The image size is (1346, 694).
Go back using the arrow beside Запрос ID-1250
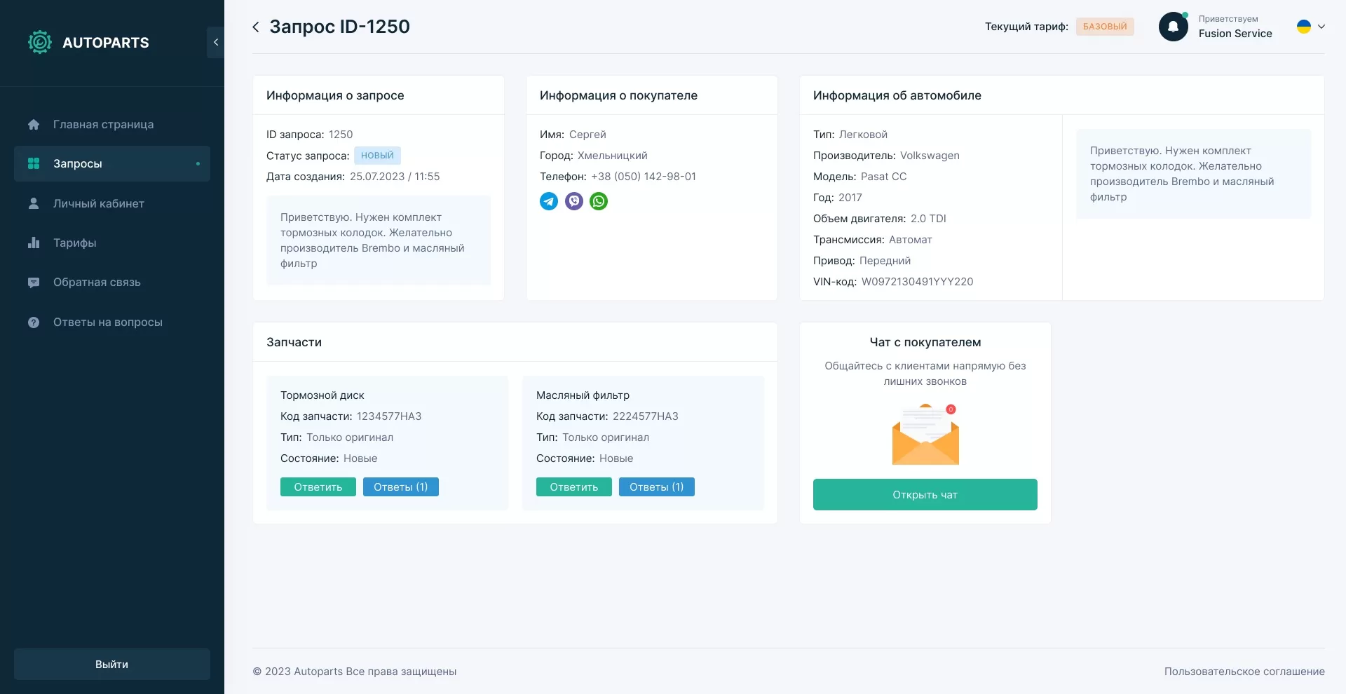(256, 27)
